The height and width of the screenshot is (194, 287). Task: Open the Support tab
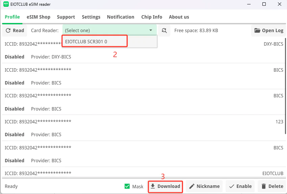(66, 17)
